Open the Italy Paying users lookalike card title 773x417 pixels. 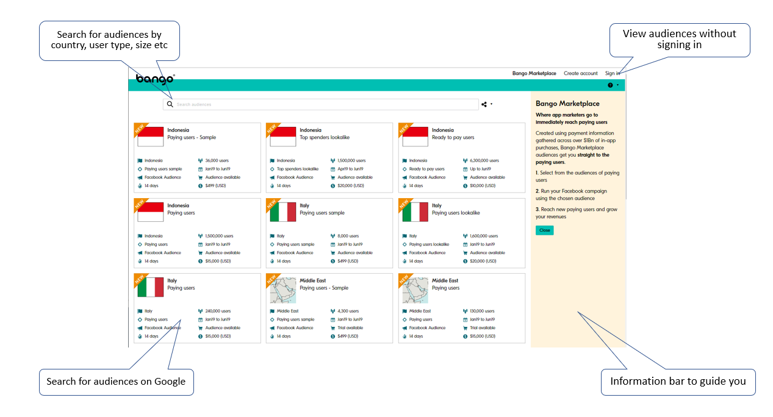456,209
